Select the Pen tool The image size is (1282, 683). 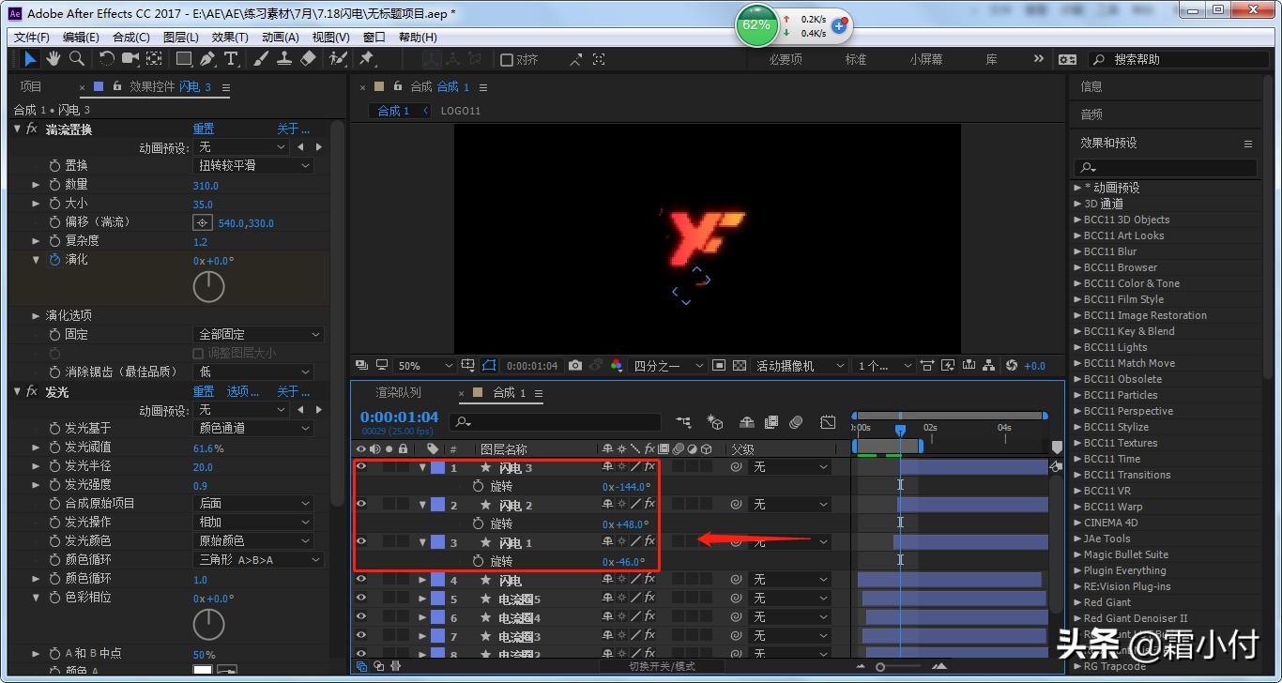click(x=207, y=59)
